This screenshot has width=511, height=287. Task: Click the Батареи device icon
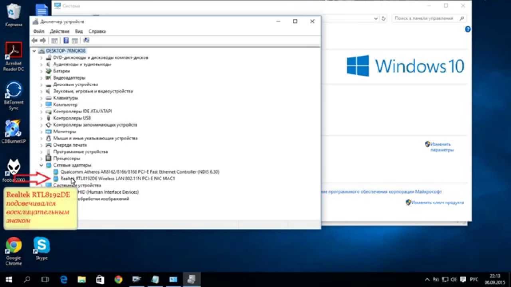49,71
